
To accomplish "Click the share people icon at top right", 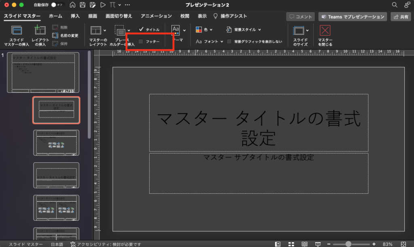I will (x=407, y=5).
